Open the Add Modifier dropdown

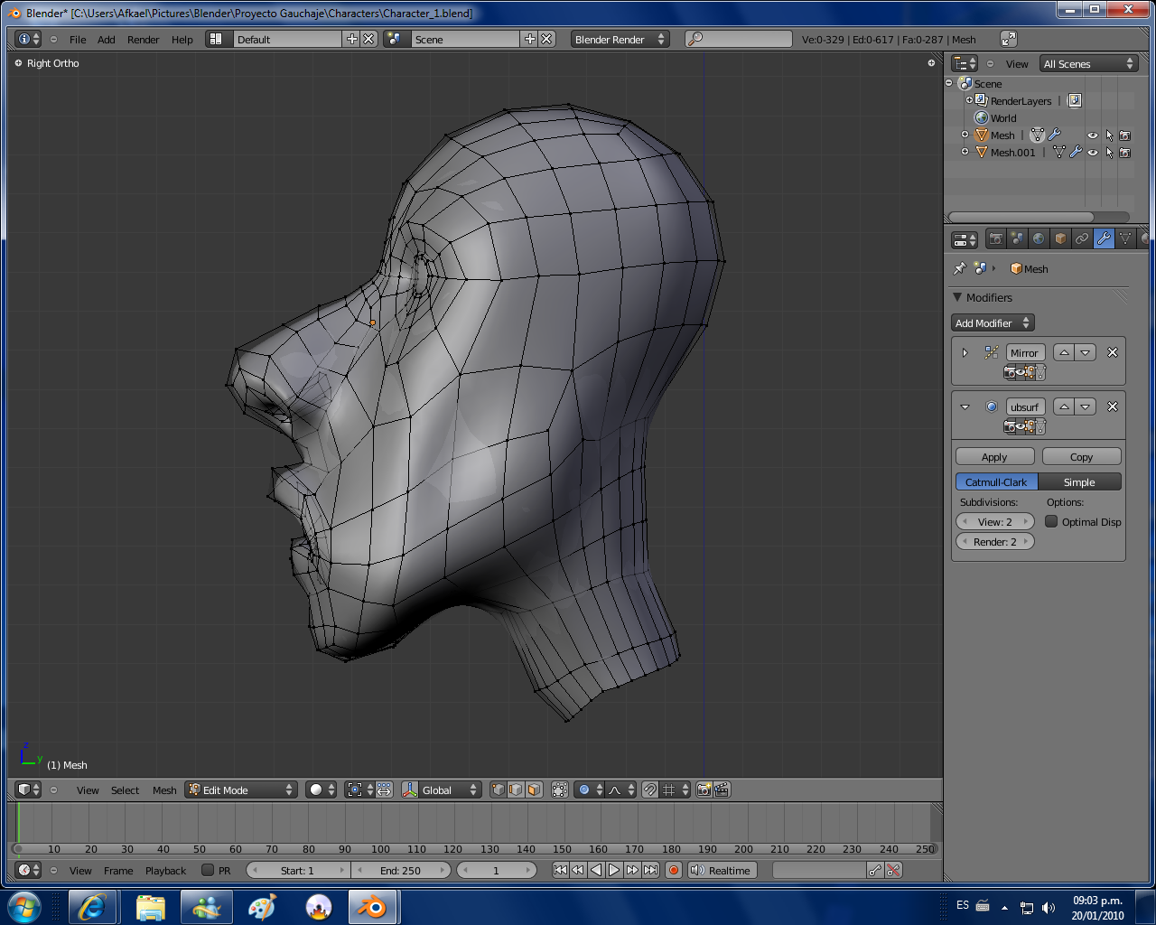[x=992, y=323]
